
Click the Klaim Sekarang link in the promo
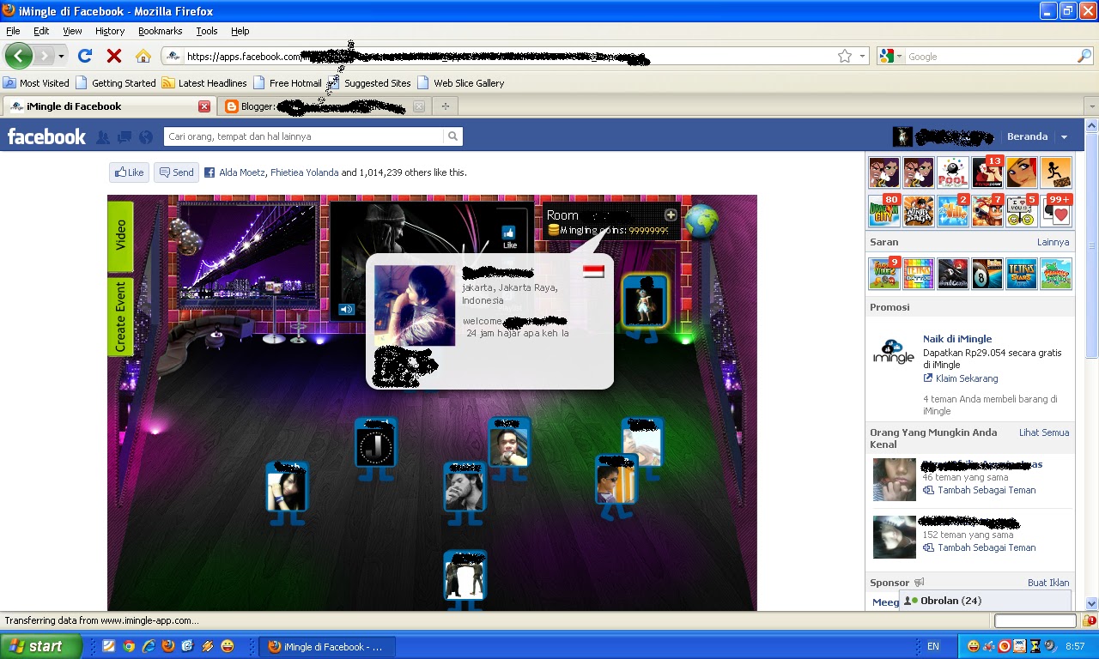coord(966,378)
